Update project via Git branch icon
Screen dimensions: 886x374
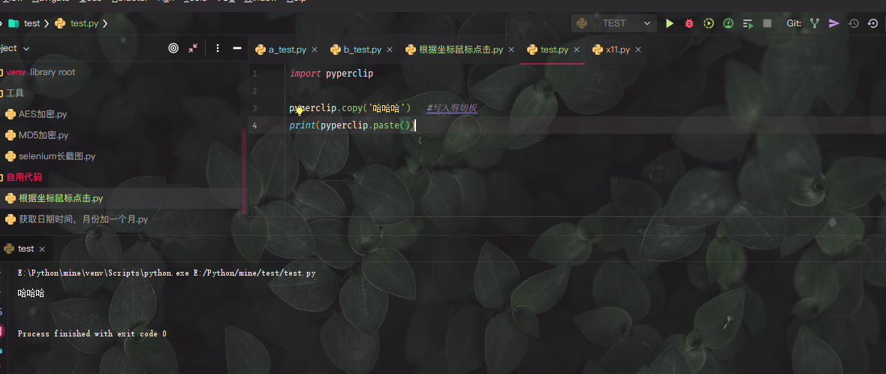pyautogui.click(x=814, y=23)
